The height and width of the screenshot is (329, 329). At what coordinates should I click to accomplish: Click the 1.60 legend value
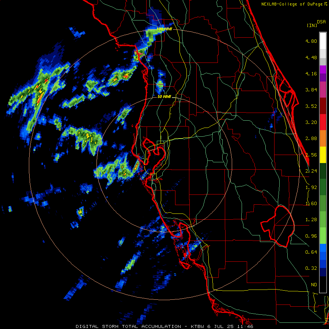point(311,204)
